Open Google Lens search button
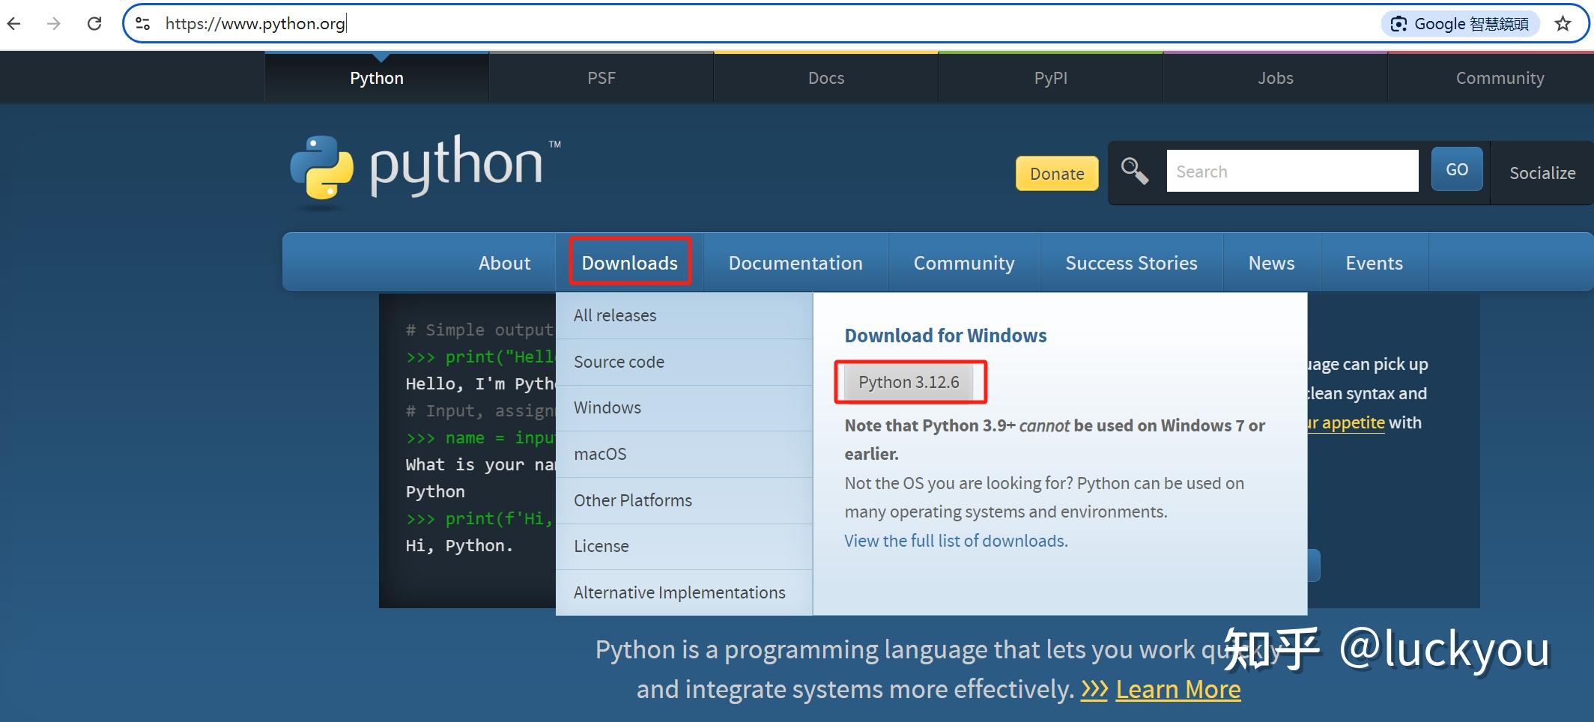 coord(1460,24)
